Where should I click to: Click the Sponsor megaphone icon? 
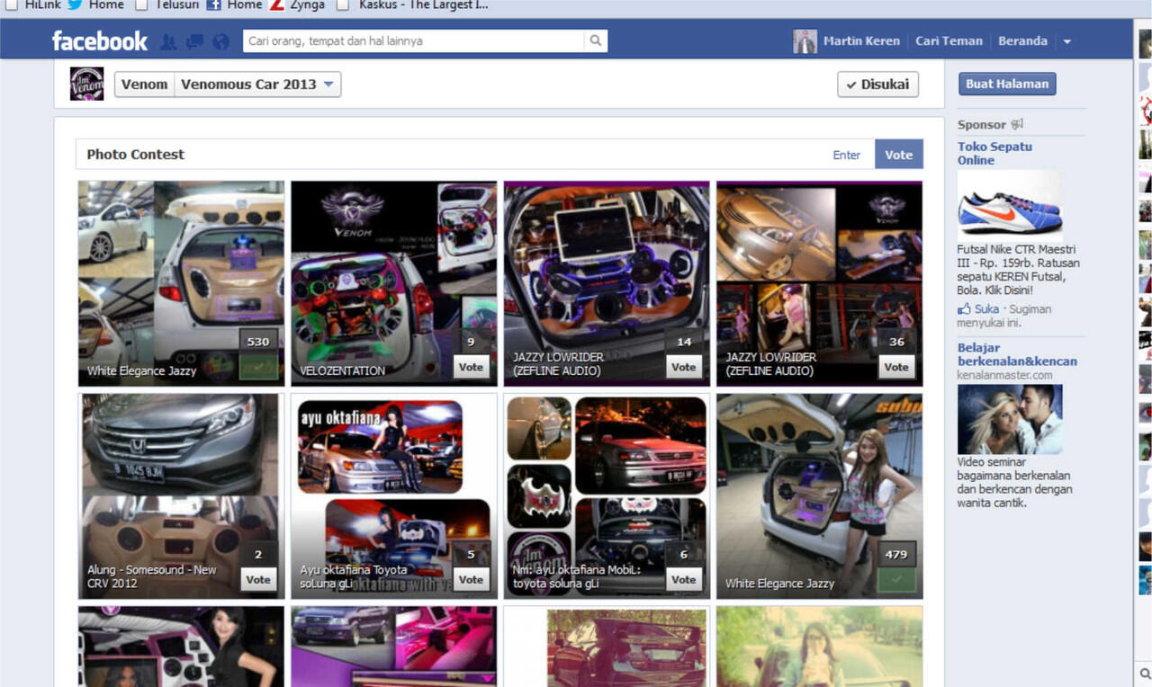click(1017, 124)
